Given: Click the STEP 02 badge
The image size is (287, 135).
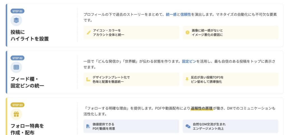Looking at the screenshot, I should 17,58.
